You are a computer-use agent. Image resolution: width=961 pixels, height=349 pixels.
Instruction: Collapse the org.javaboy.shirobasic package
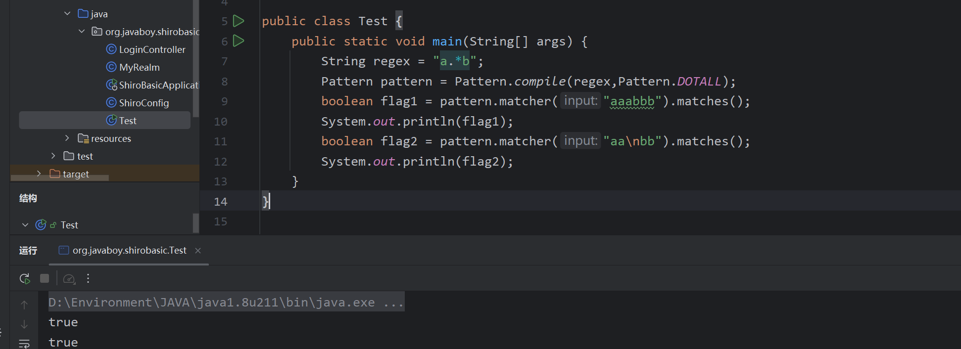click(x=82, y=32)
